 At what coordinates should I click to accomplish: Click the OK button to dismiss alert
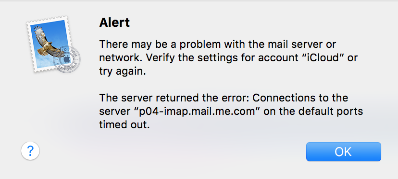click(x=343, y=152)
